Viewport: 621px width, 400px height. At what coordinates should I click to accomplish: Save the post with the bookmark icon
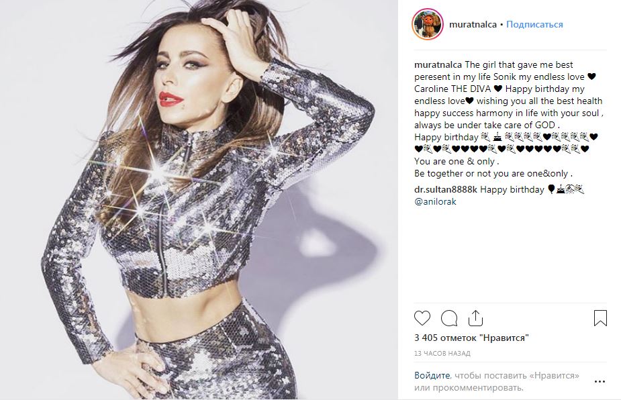pos(600,318)
